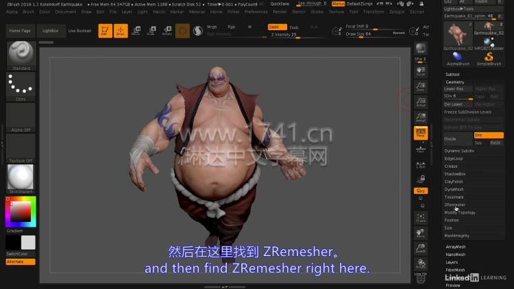Click the PolyF line fill icon
Viewport: 514px width, 289px height.
421,278
